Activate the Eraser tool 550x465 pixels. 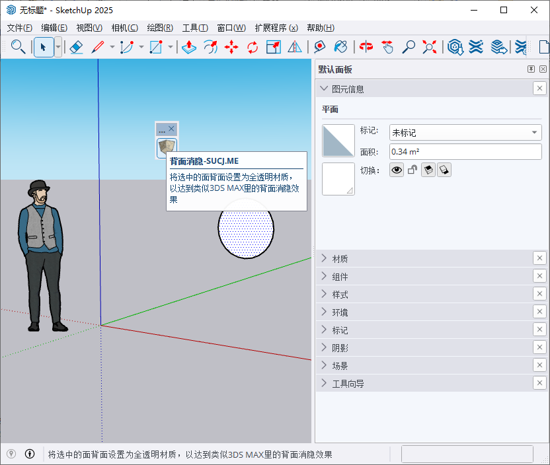[75, 47]
